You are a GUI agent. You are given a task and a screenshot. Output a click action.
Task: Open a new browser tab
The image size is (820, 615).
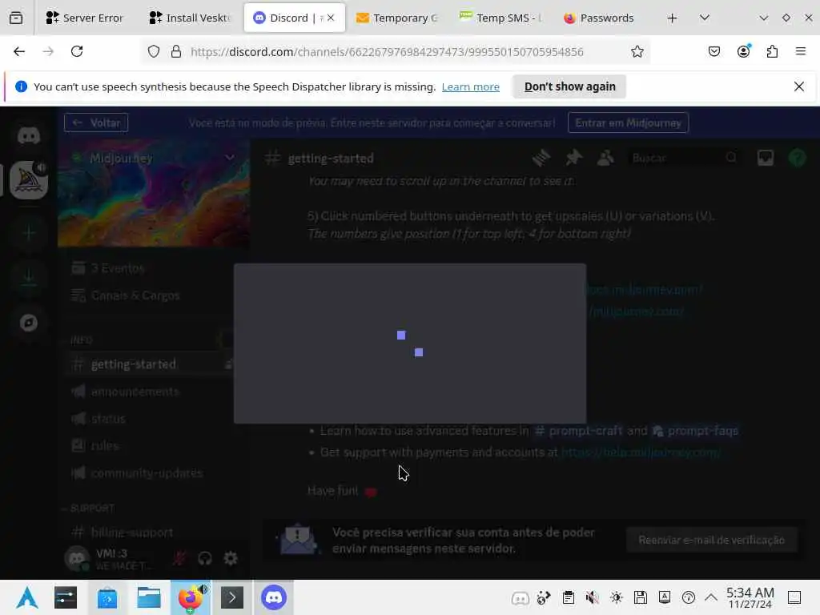[x=672, y=18]
